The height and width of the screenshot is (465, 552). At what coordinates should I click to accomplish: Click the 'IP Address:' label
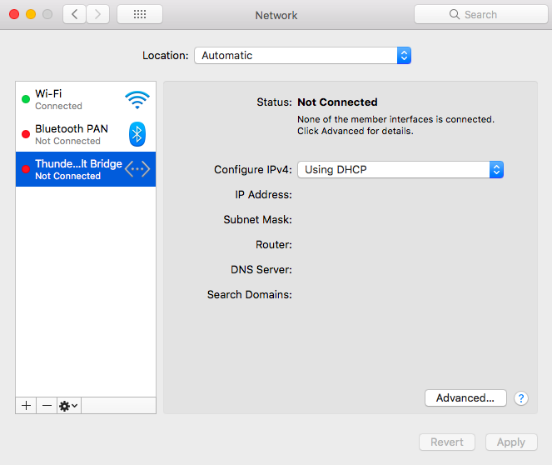[263, 195]
